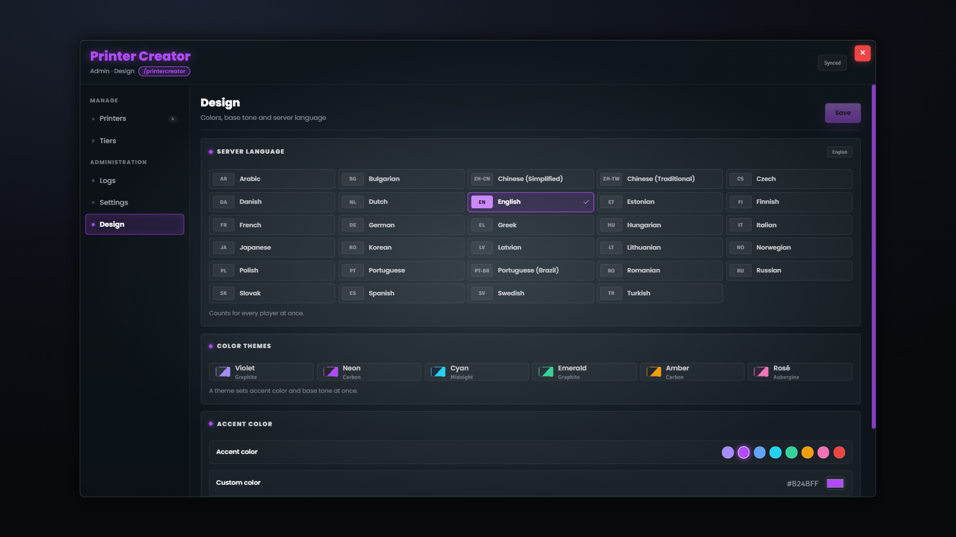Click the /printercreator command pill
956x537 pixels.
pyautogui.click(x=164, y=71)
